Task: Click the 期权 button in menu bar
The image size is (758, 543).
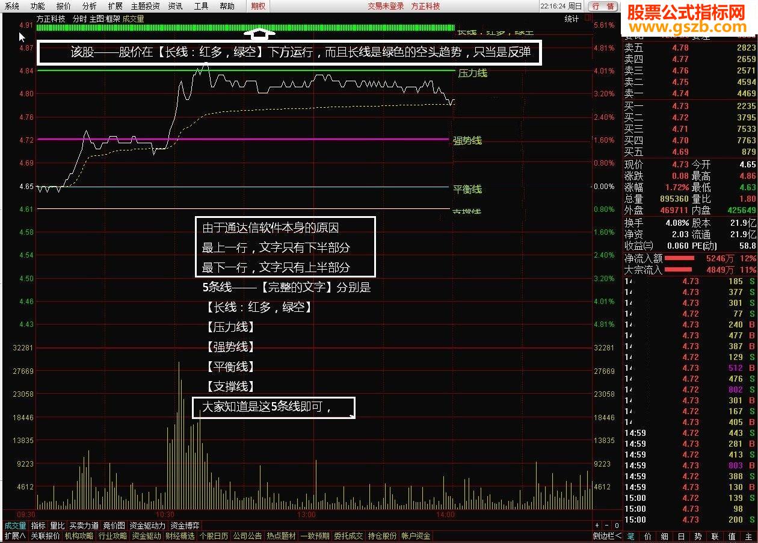Action: coord(258,6)
